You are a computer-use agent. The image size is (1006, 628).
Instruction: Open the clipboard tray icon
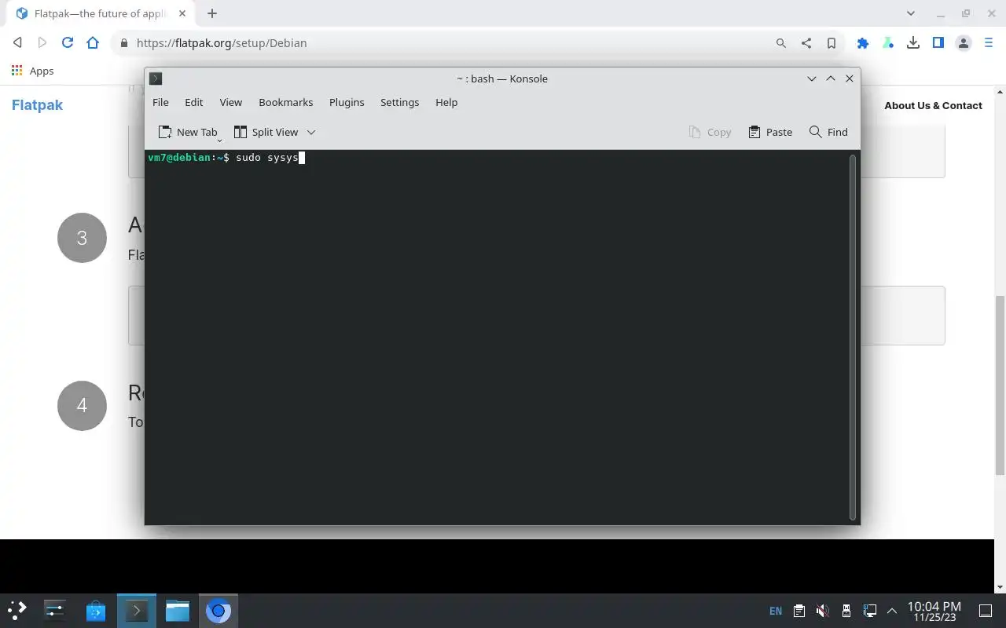799,611
